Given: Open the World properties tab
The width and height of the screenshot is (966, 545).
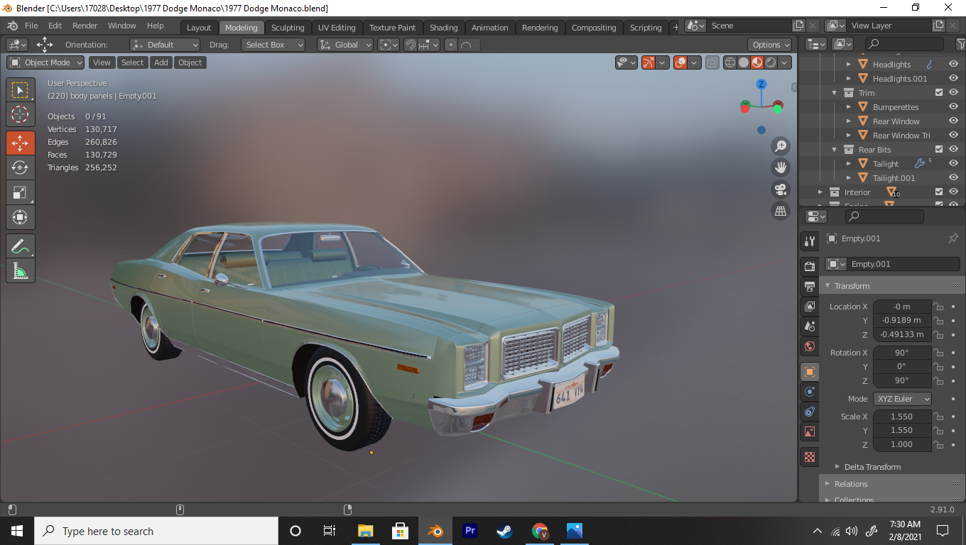Looking at the screenshot, I should (x=810, y=346).
